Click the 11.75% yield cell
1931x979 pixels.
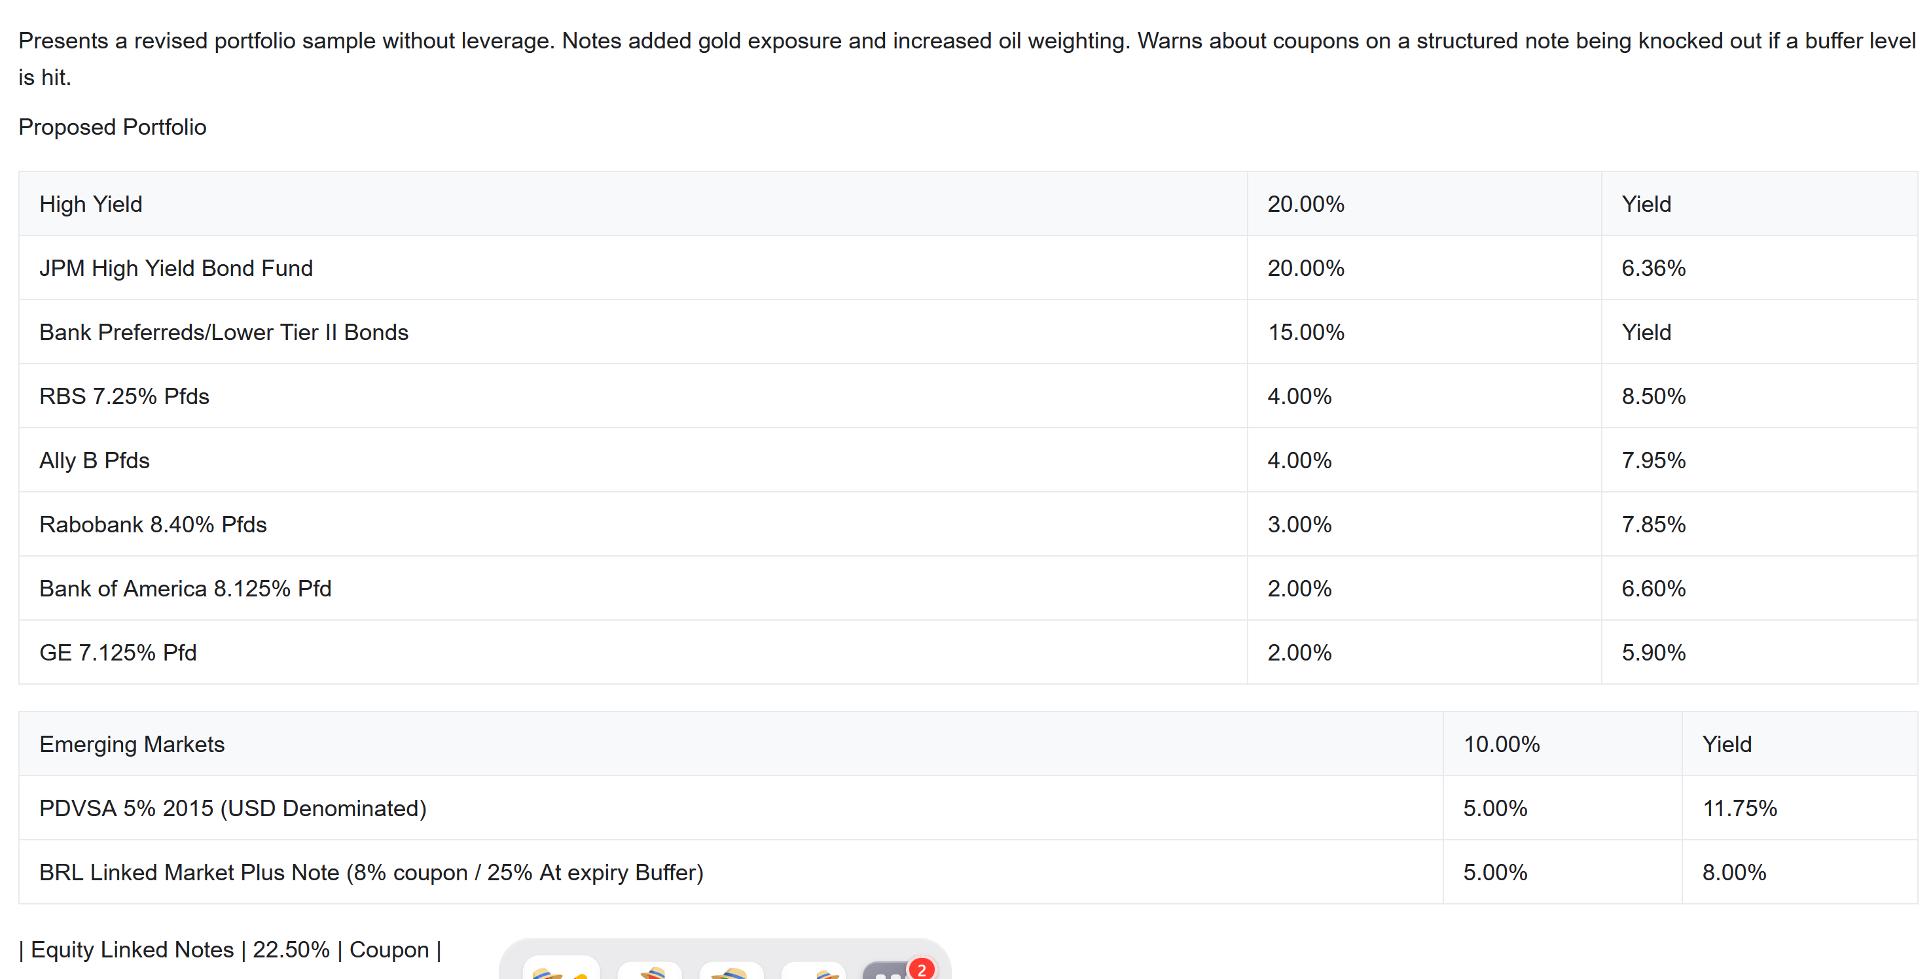click(x=1739, y=808)
